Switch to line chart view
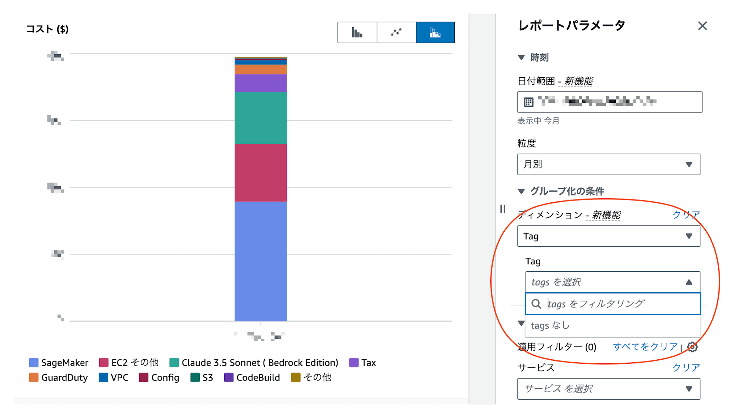This screenshot has width=733, height=418. click(396, 33)
